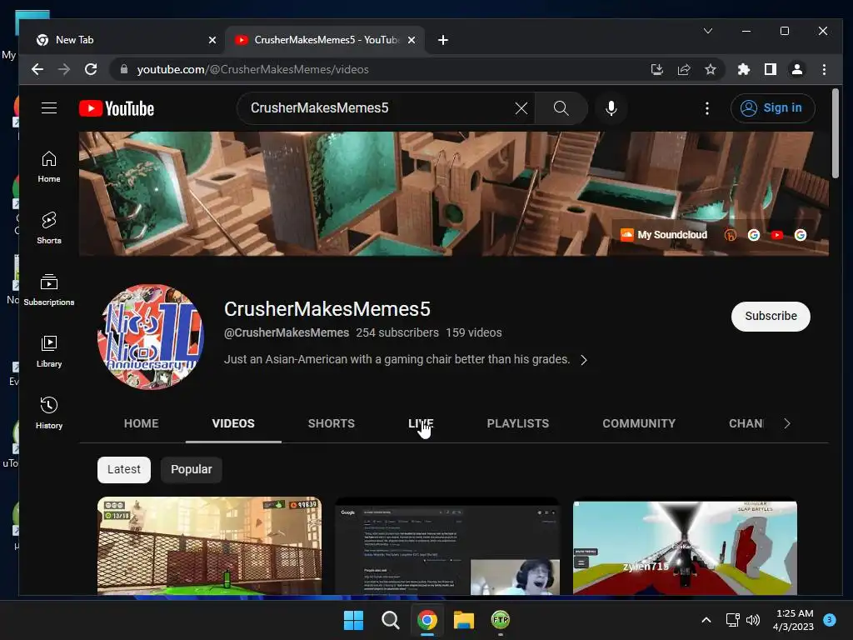Open the clock and date panel

[x=794, y=620]
